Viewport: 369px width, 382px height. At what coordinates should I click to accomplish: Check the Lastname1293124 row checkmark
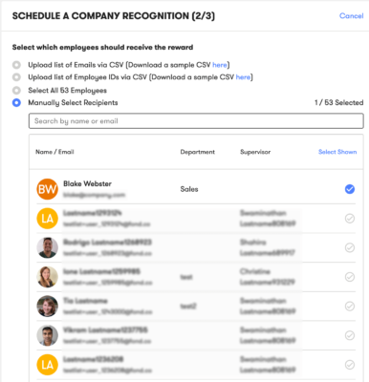(350, 219)
